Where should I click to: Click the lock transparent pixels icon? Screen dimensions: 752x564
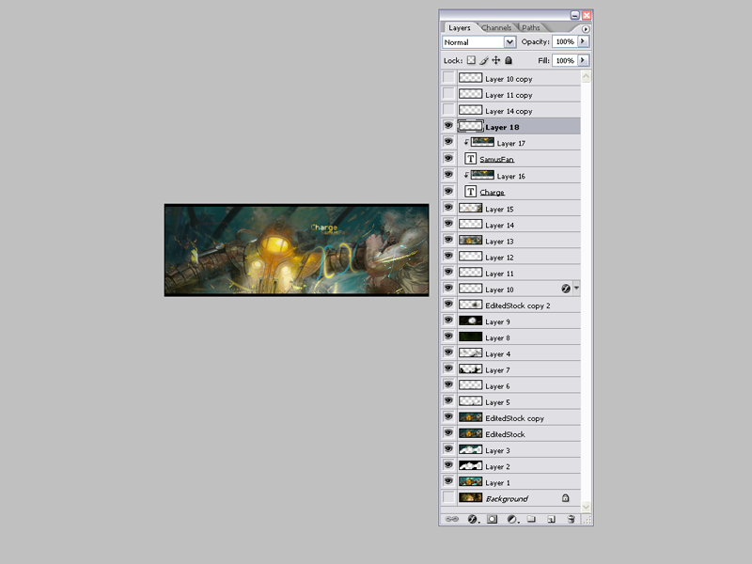[471, 60]
